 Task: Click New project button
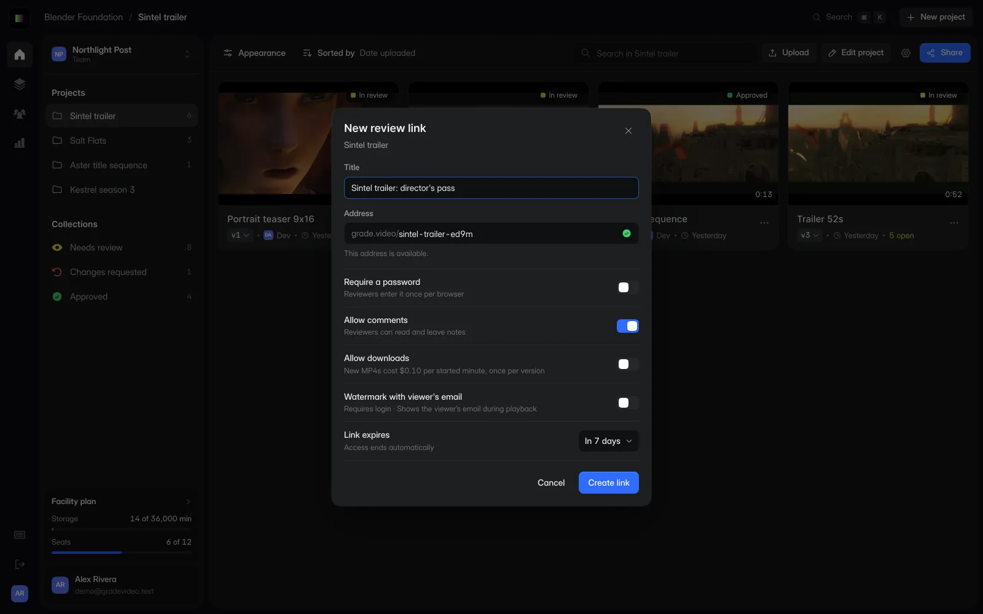coord(936,17)
